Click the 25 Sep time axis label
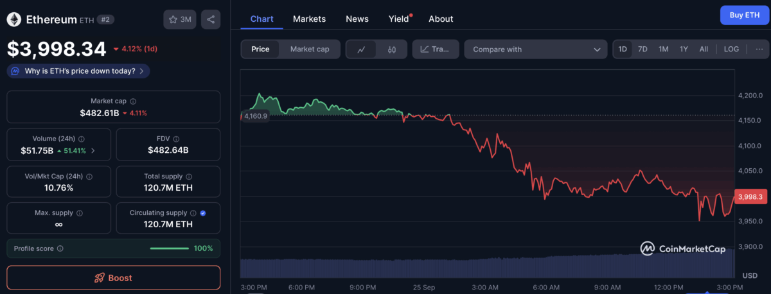771x294 pixels. 423,287
